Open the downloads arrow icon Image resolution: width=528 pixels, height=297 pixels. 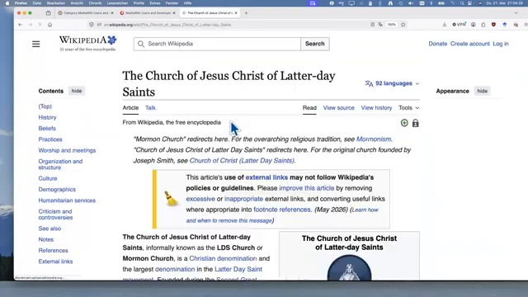point(444,25)
